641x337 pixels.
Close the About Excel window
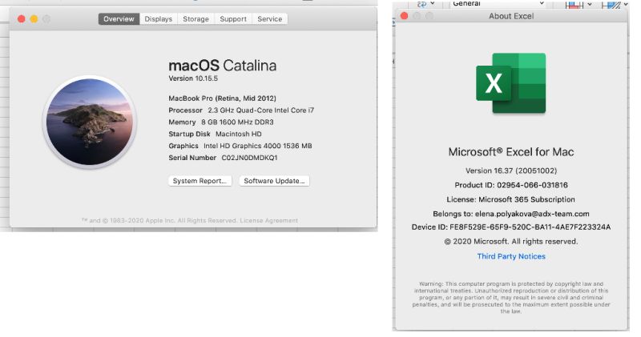[405, 16]
